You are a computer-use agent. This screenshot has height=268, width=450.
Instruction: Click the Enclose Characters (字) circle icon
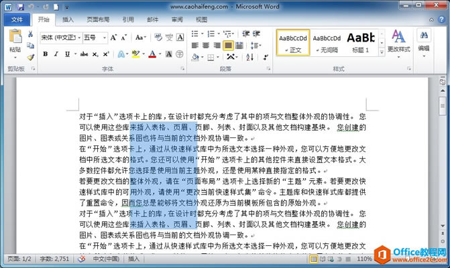[179, 54]
